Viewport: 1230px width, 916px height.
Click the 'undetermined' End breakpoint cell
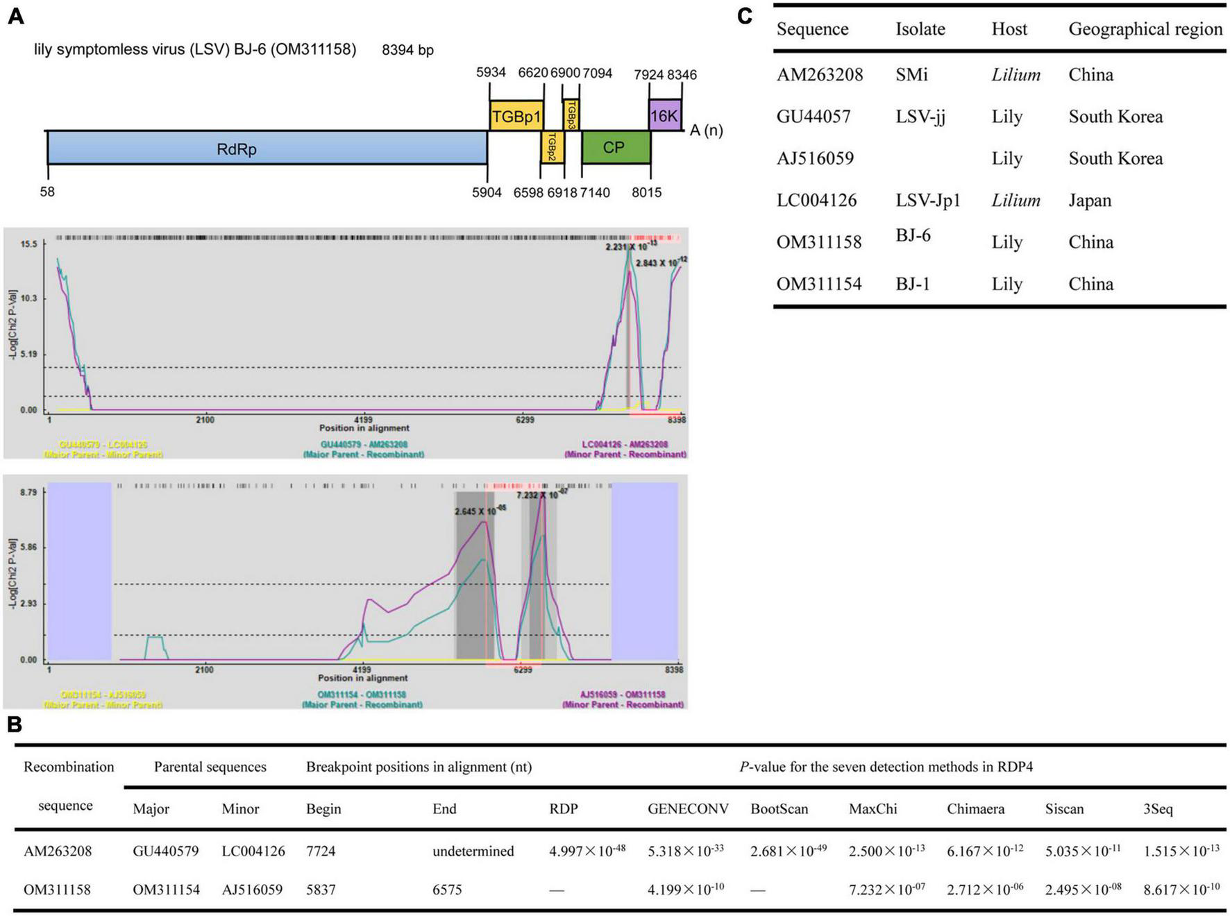click(x=473, y=851)
